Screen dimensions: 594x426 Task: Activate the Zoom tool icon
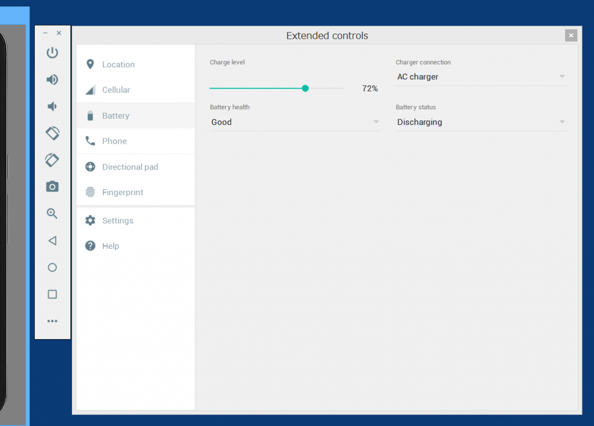52,214
